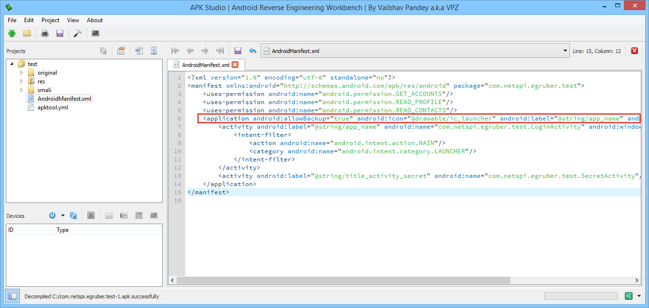Click the hammer build icon

pyautogui.click(x=77, y=33)
